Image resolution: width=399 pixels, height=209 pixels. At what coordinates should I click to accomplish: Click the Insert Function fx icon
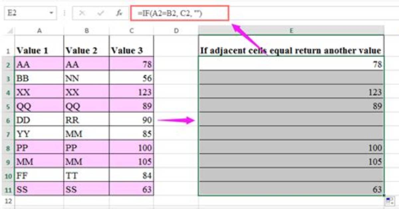pos(119,14)
